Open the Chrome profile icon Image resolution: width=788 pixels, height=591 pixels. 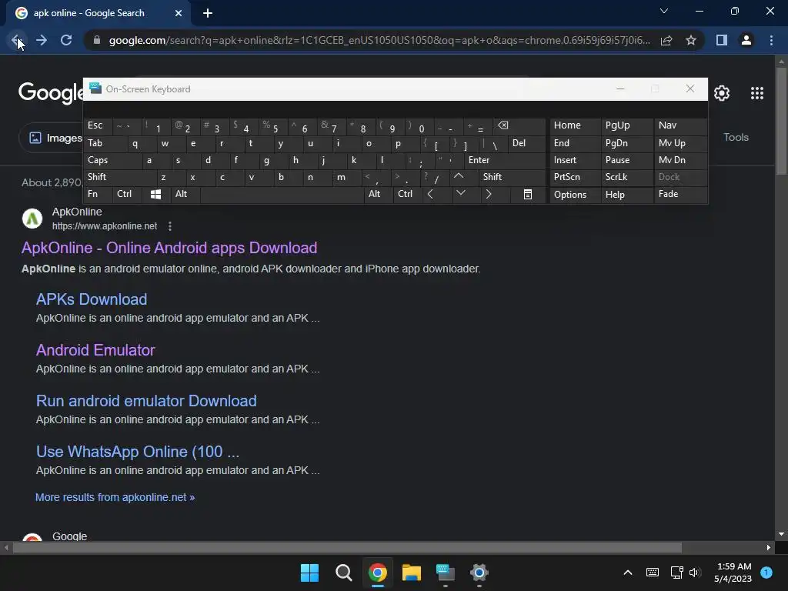coord(746,40)
